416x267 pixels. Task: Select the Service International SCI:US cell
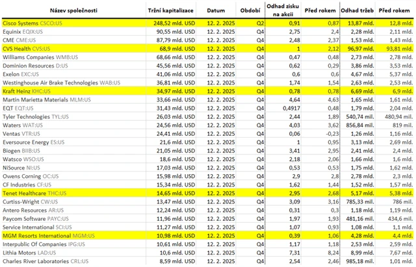(37, 227)
